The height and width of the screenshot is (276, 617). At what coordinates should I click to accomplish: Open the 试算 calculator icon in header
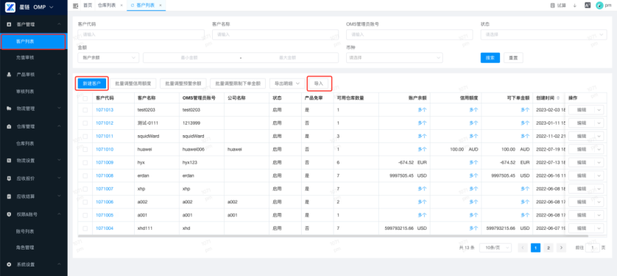[x=552, y=5]
